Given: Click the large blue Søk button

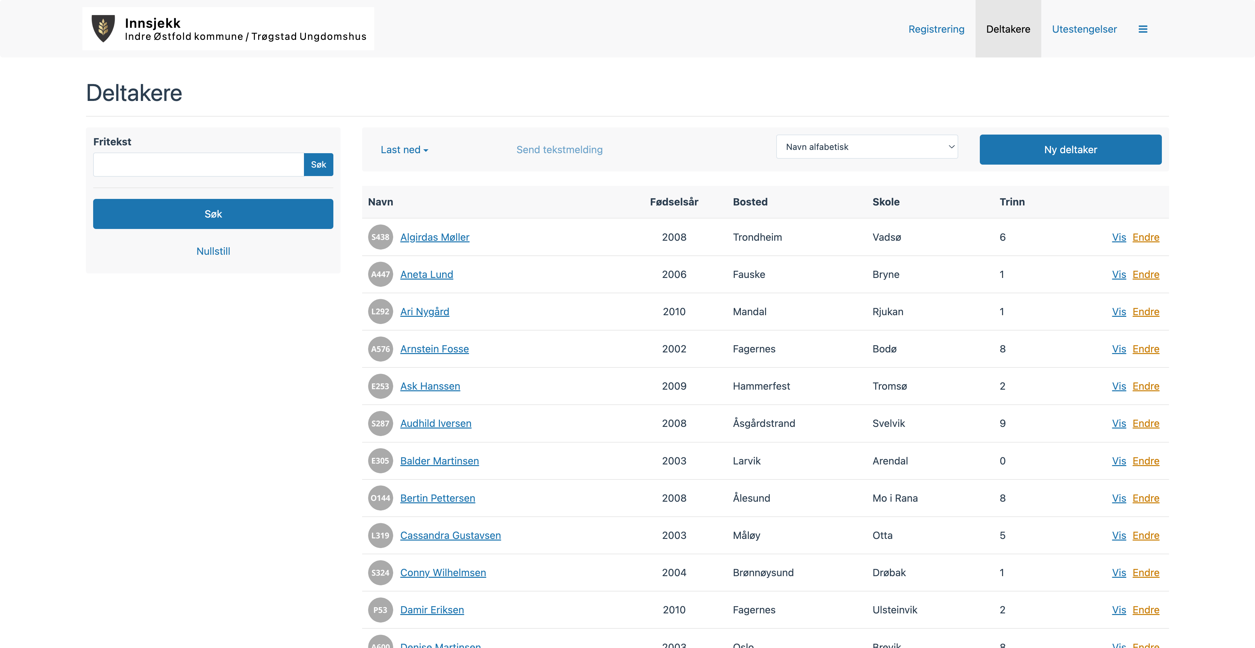Looking at the screenshot, I should point(213,214).
